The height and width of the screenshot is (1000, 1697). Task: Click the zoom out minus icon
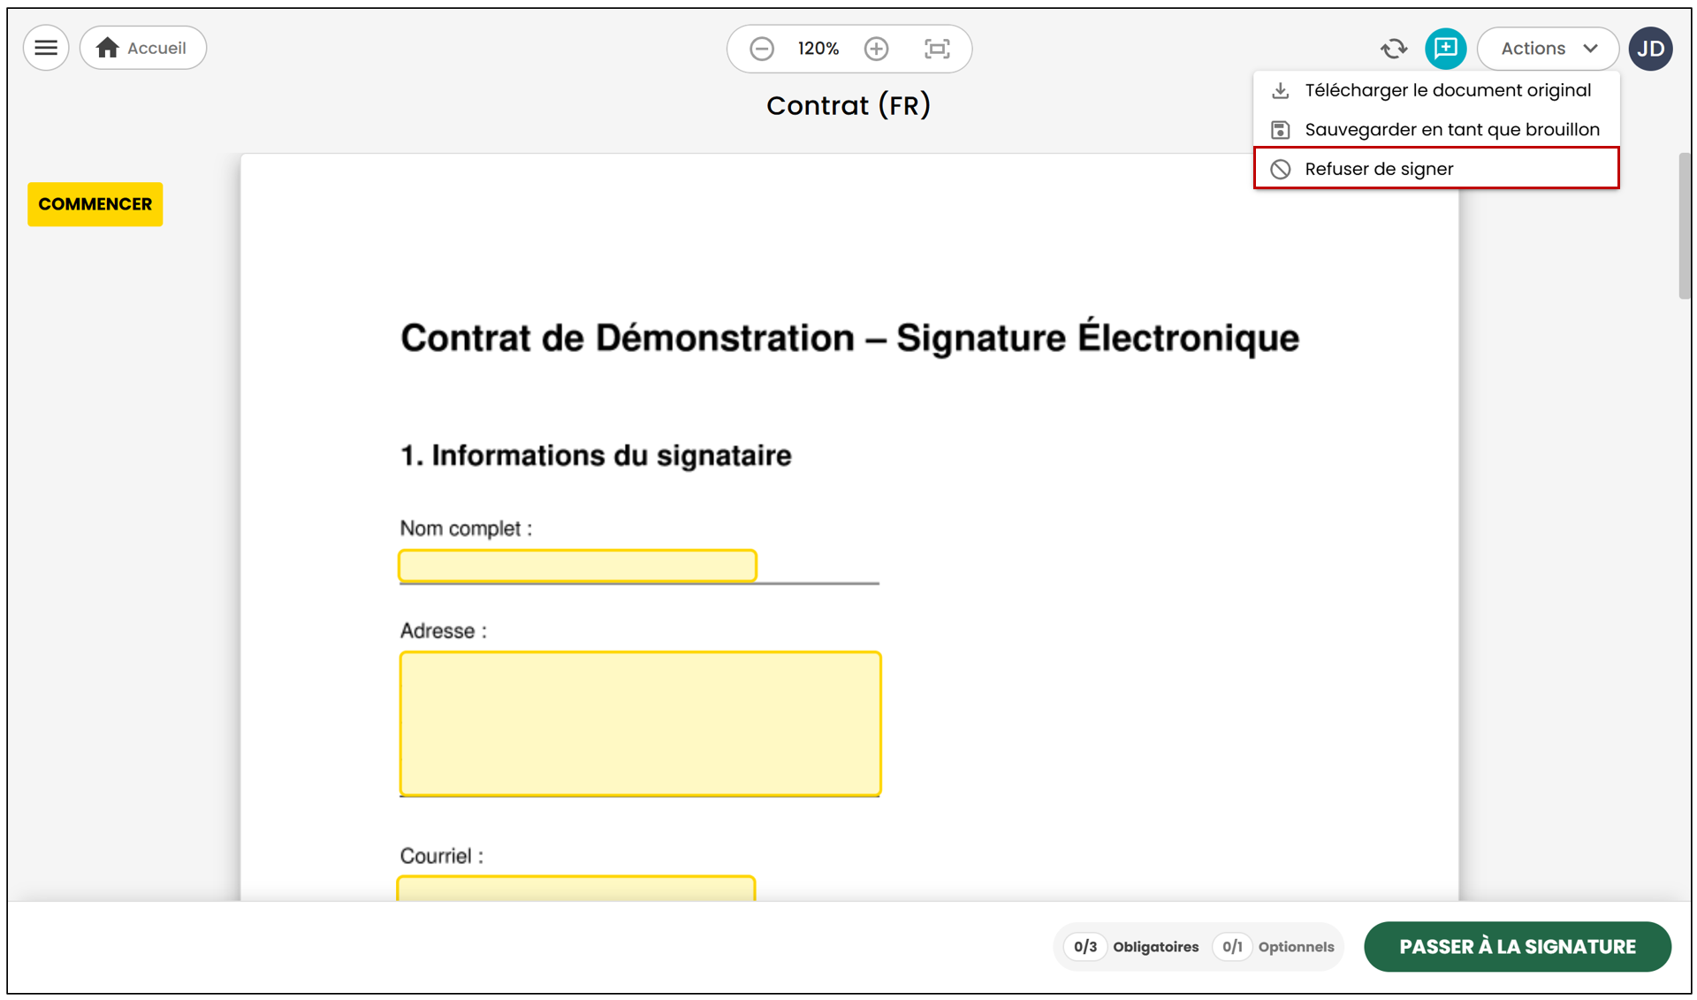pyautogui.click(x=761, y=49)
